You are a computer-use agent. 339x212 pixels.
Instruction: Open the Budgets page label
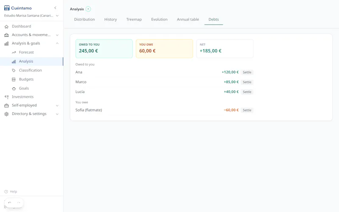26,79
